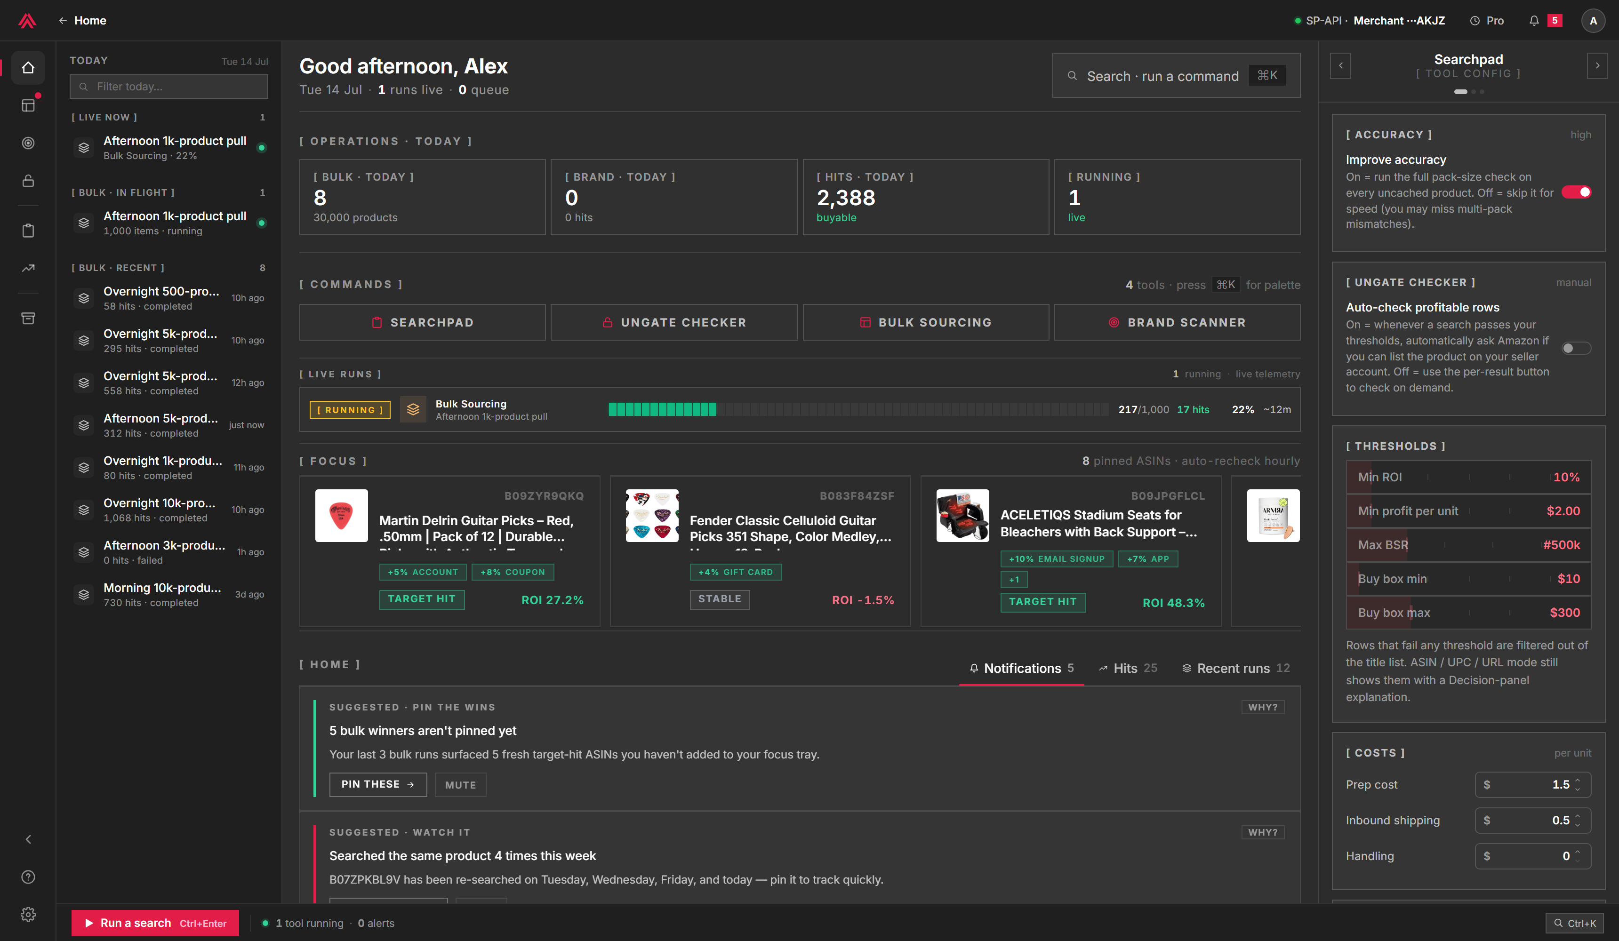The width and height of the screenshot is (1619, 941).
Task: Open the archive box icon in the sidebar
Action: [28, 318]
